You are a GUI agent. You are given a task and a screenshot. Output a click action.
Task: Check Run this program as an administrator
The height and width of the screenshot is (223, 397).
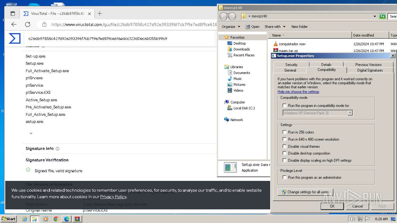(284, 177)
